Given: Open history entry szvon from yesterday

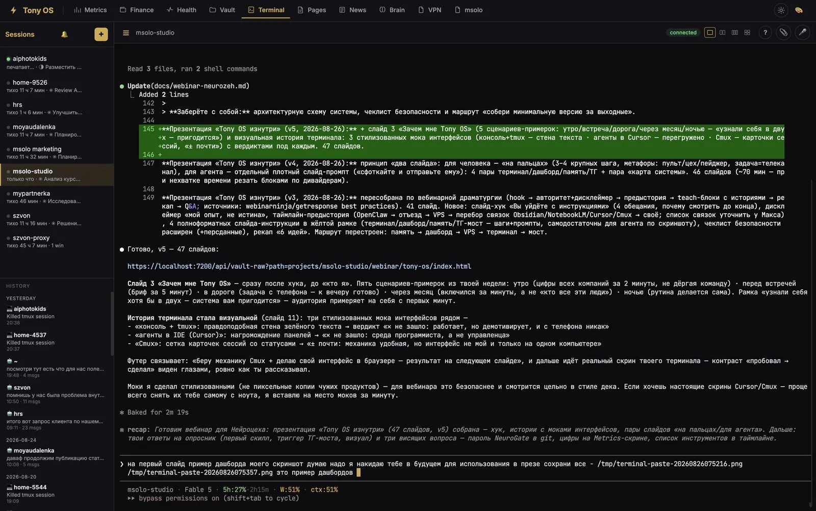Looking at the screenshot, I should point(55,394).
